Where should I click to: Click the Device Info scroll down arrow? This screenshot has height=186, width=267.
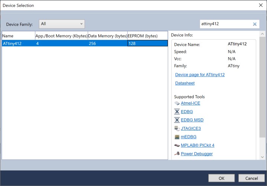[x=263, y=157]
